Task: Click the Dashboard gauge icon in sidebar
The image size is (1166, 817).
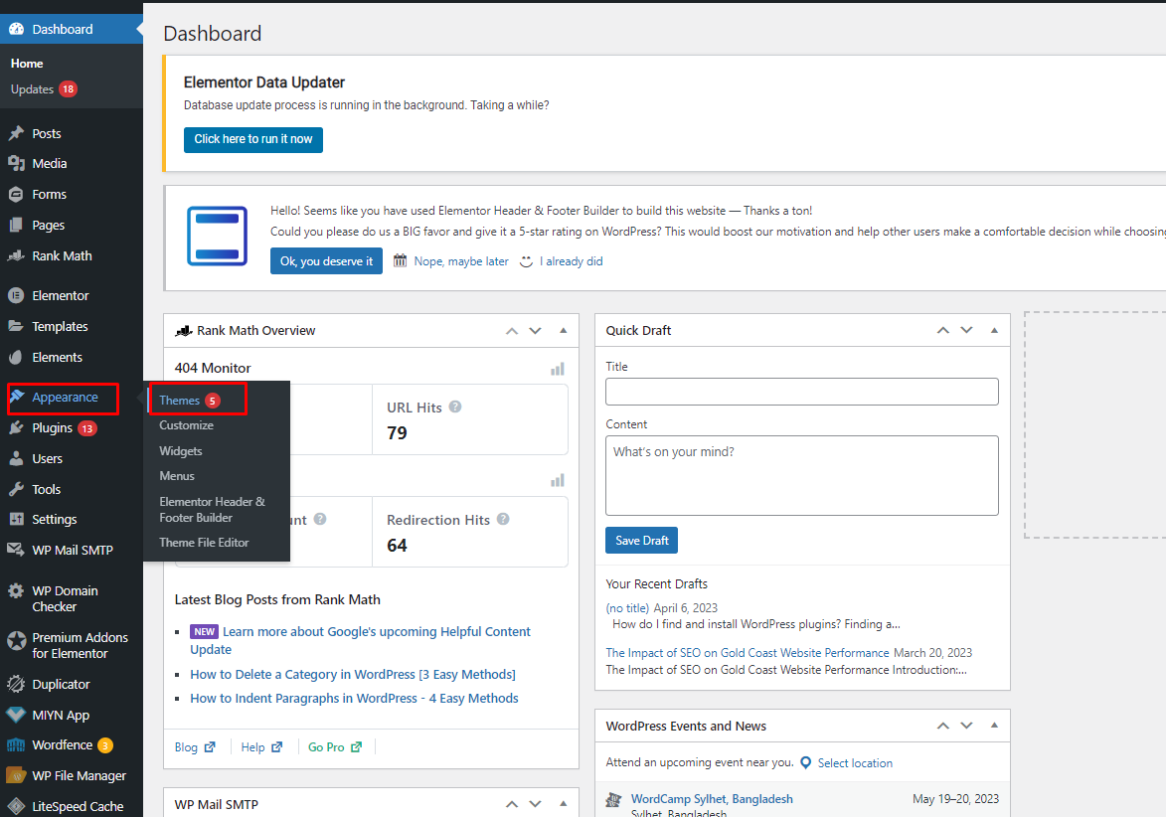Action: point(16,29)
